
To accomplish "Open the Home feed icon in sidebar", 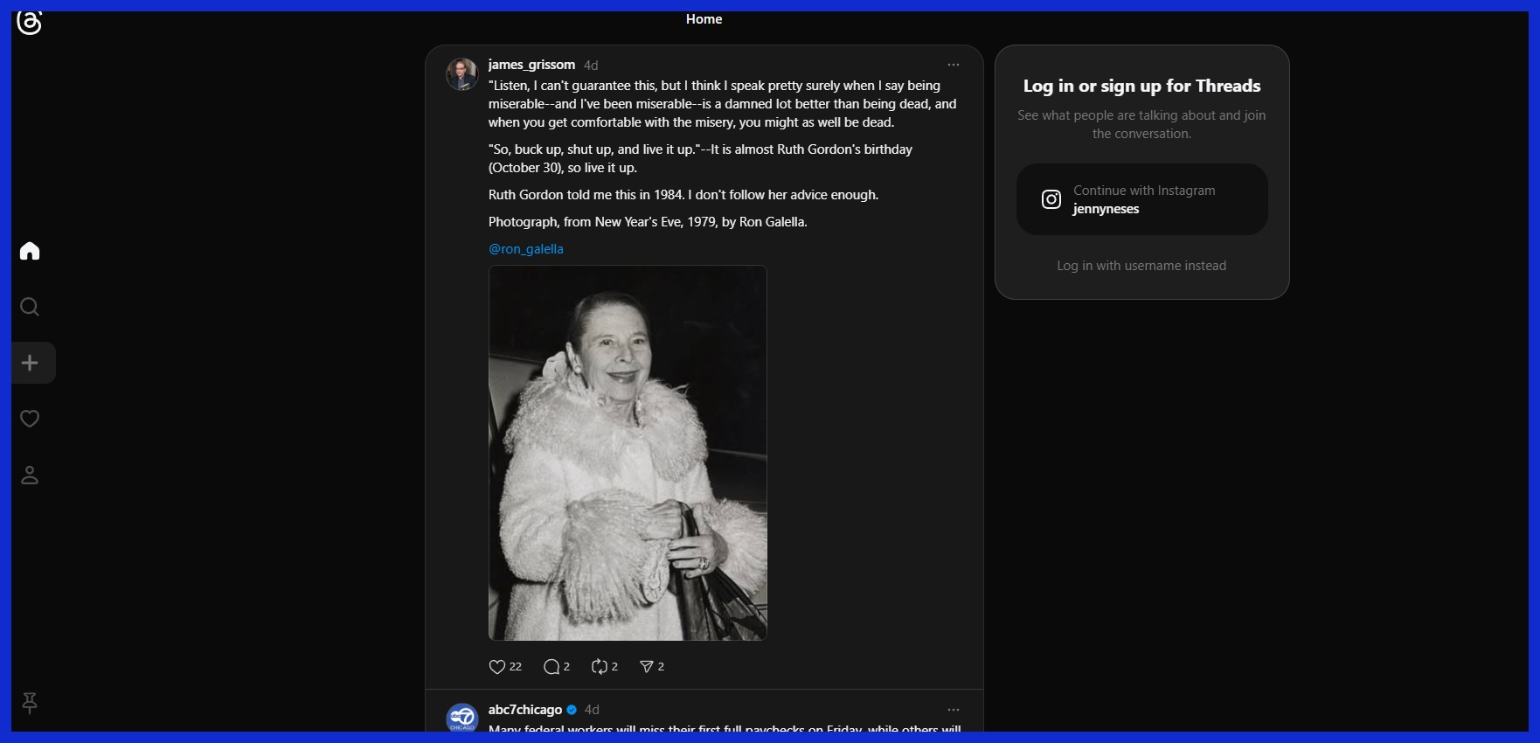I will coord(30,252).
